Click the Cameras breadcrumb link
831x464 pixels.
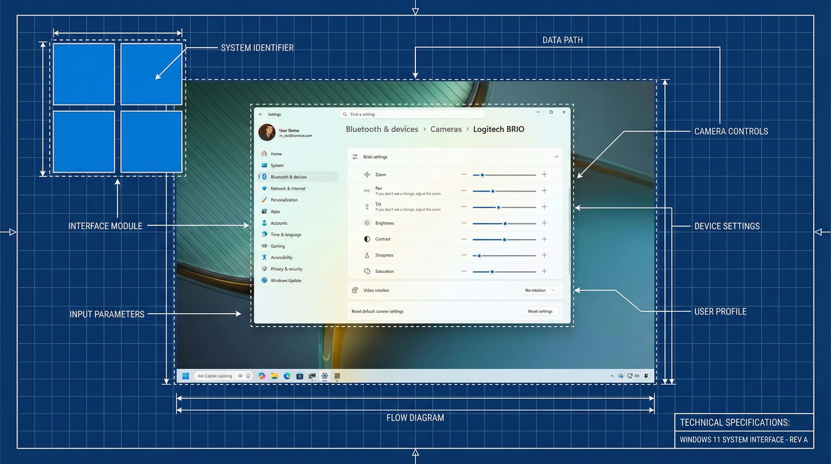pyautogui.click(x=446, y=129)
